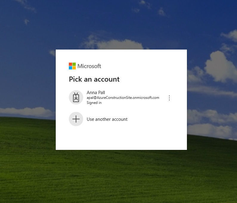Click the red square in Microsoft logo
Viewport: 237px width, 203px height.
tap(71, 64)
